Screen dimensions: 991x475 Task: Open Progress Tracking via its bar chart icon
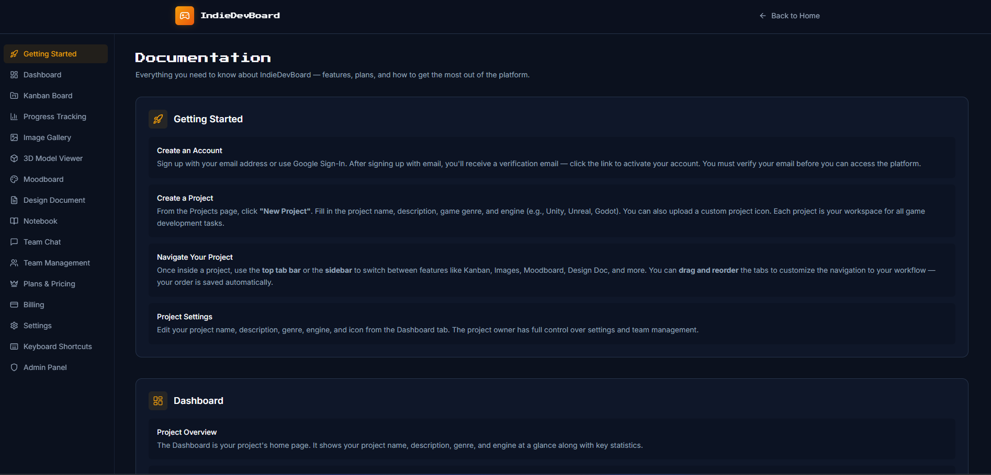[x=14, y=117]
